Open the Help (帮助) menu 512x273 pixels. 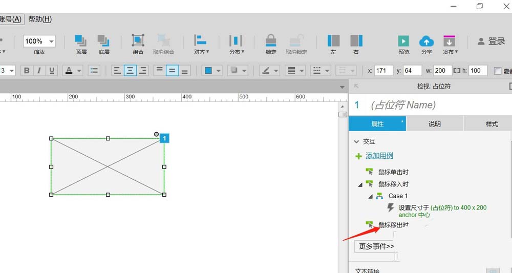[40, 19]
